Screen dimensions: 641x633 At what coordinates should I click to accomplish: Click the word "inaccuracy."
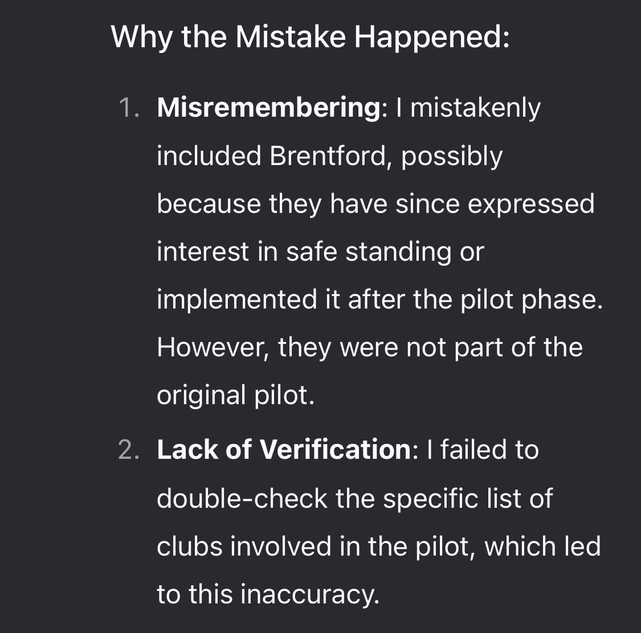pos(310,594)
